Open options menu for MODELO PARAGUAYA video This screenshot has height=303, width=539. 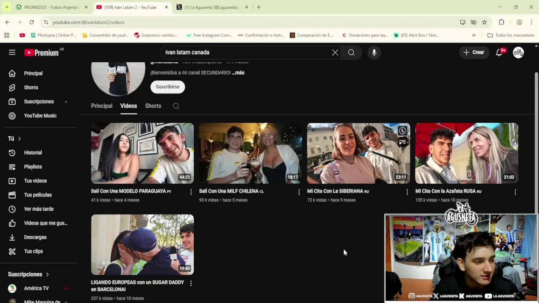[191, 192]
